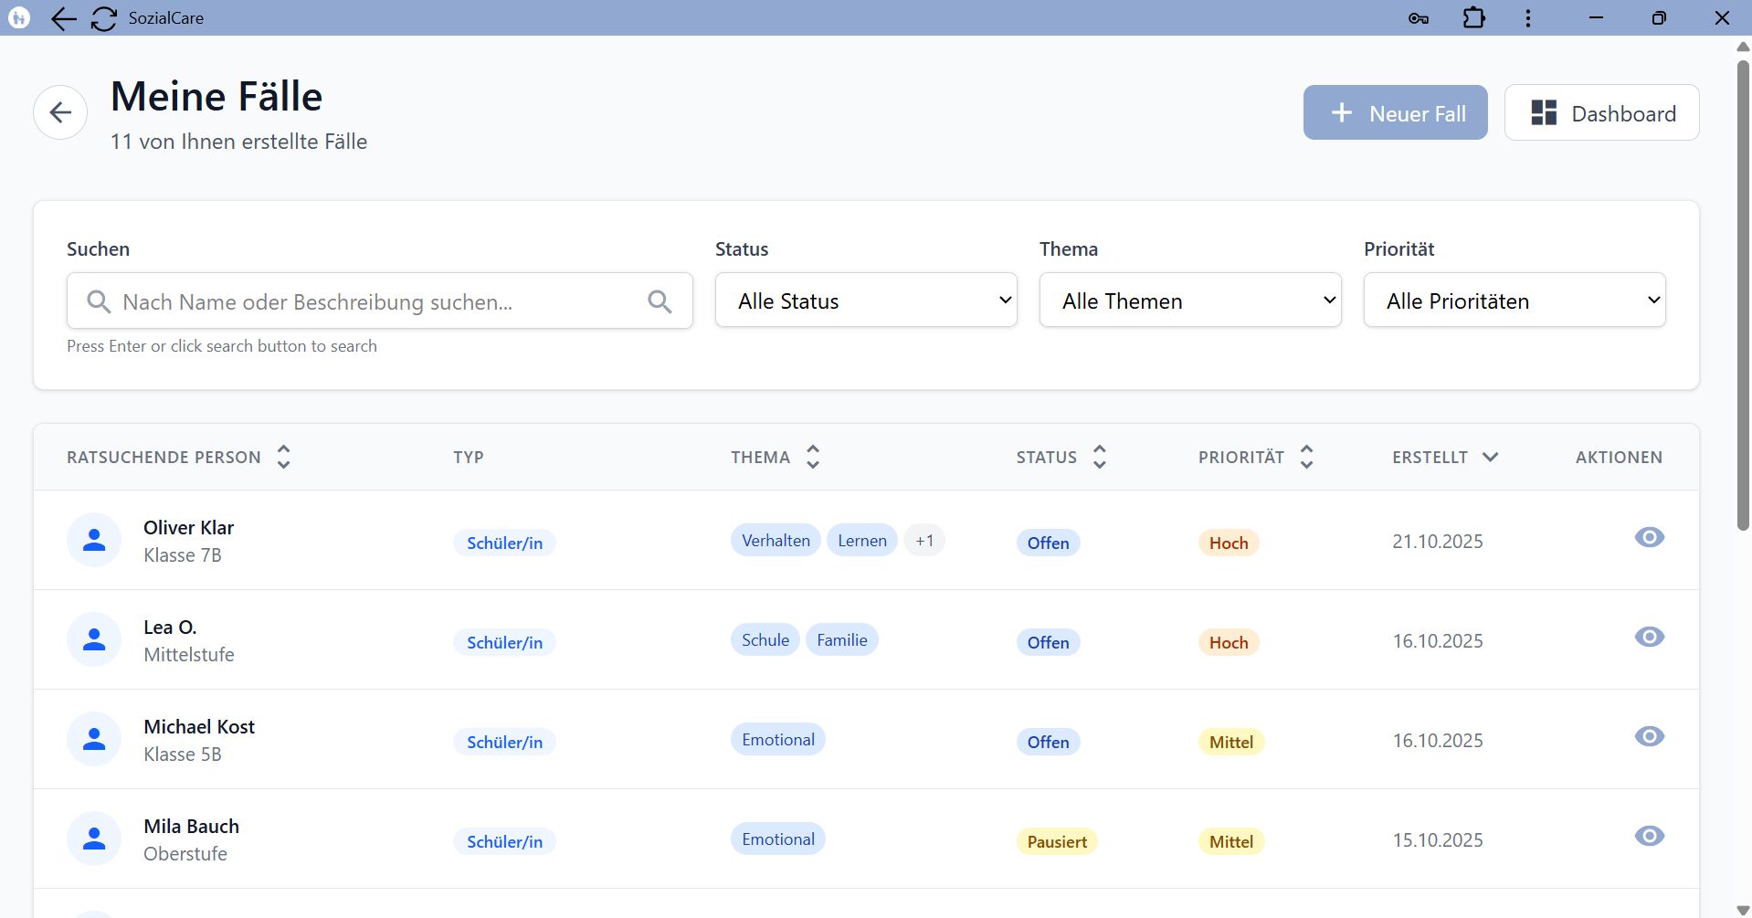Open the Alle Prioritäten dropdown
The width and height of the screenshot is (1752, 918).
(1514, 300)
